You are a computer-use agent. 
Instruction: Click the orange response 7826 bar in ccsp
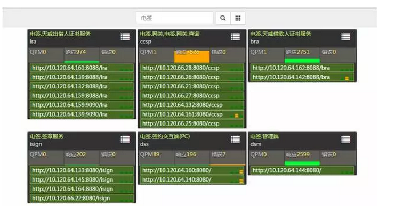pyautogui.click(x=192, y=57)
